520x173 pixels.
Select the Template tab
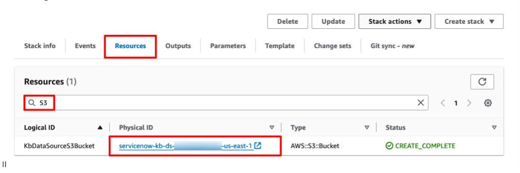tap(279, 46)
